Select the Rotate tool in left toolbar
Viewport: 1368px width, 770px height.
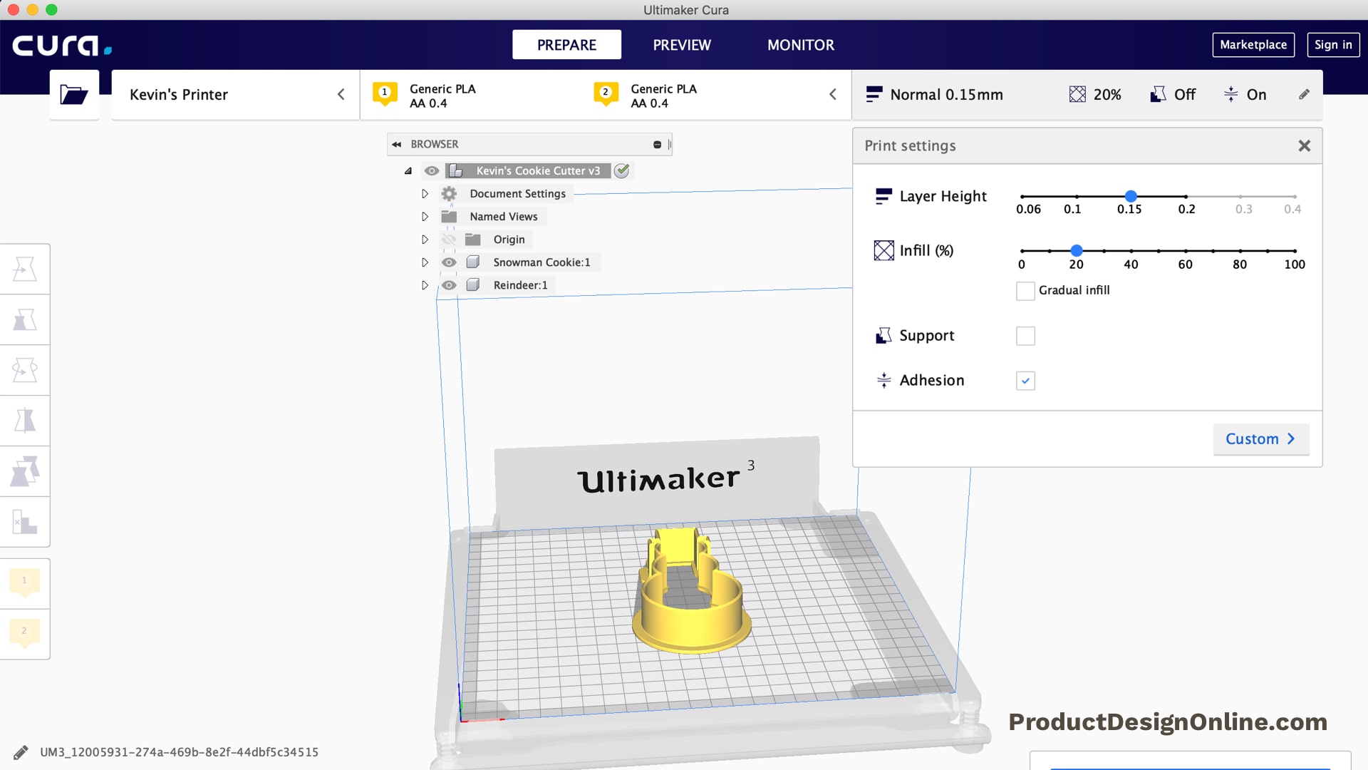click(25, 370)
